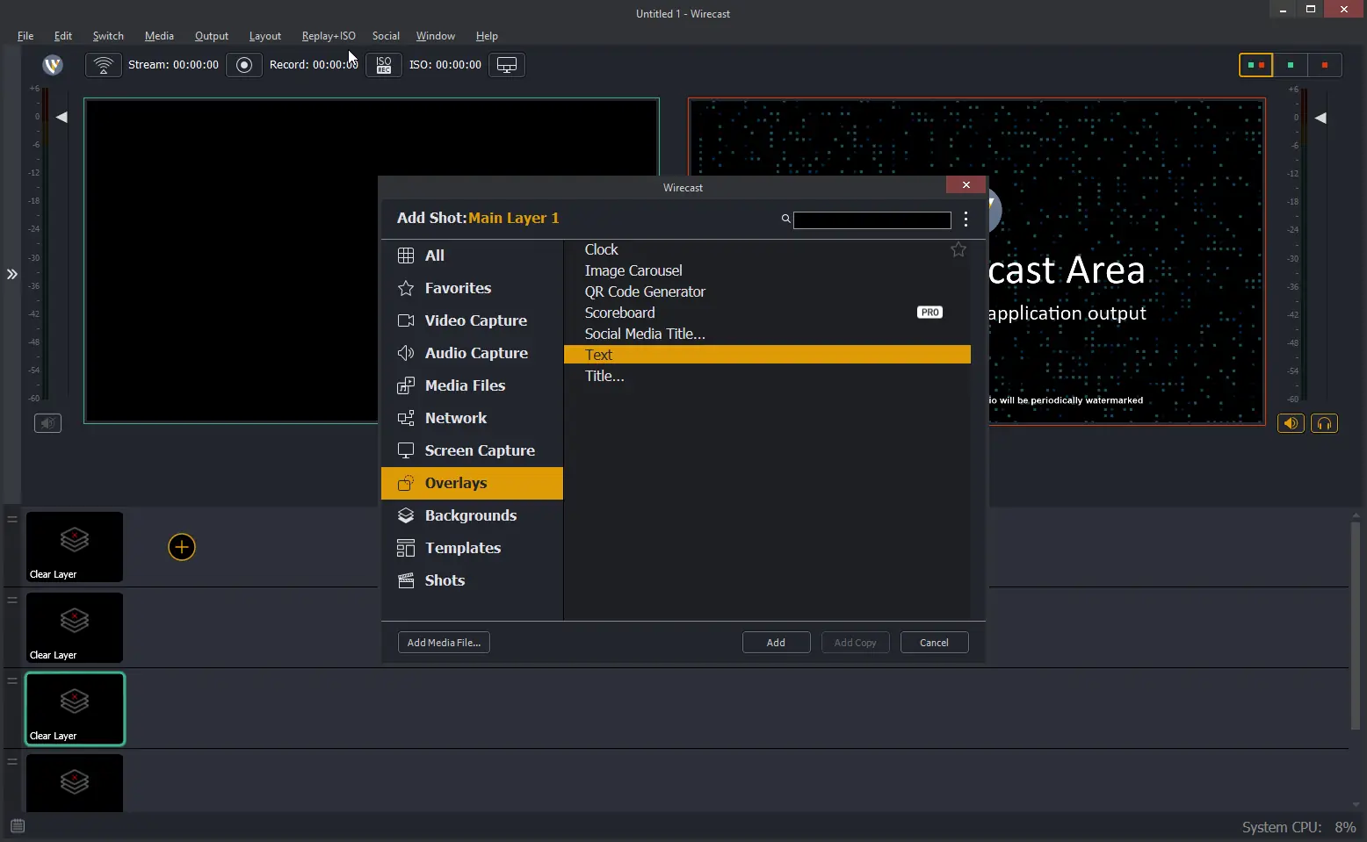The width and height of the screenshot is (1367, 842).
Task: Click the search magnifier icon
Action: click(785, 219)
